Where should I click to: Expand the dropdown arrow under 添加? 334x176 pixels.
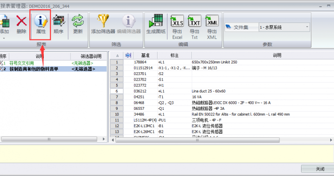(x=4, y=38)
